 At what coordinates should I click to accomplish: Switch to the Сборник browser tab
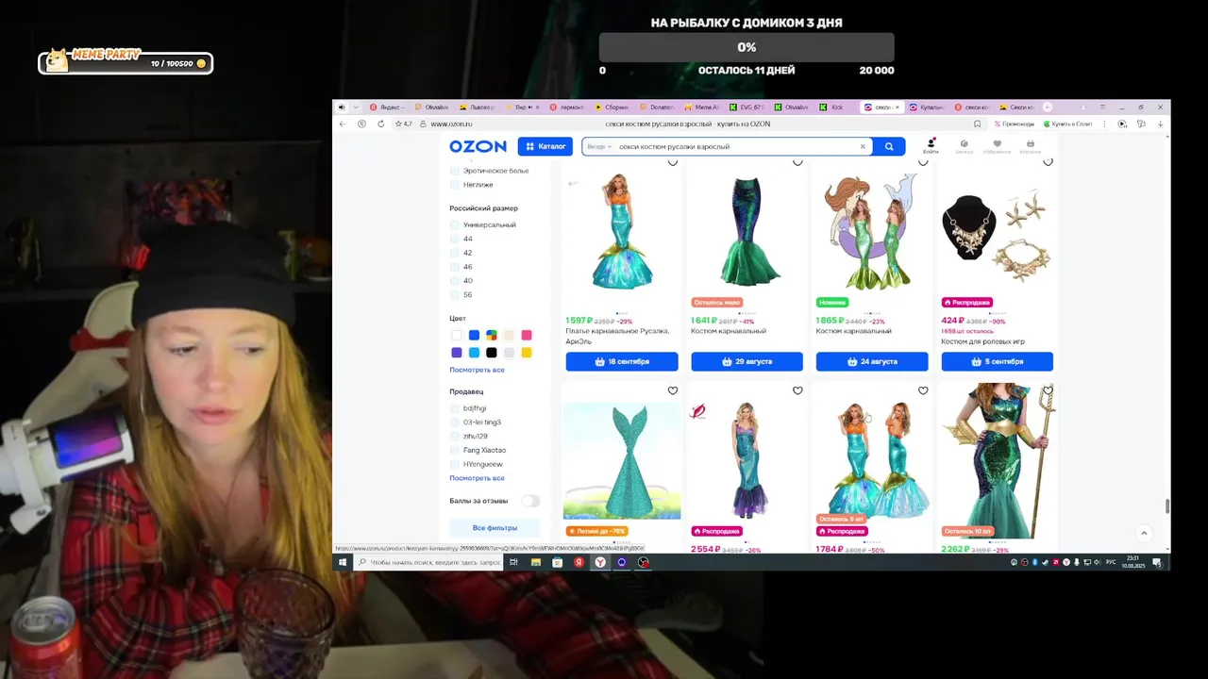(x=612, y=108)
